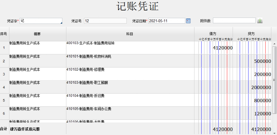Select row number 6 in 序号 column
The image size is (277, 135).
tap(4, 114)
